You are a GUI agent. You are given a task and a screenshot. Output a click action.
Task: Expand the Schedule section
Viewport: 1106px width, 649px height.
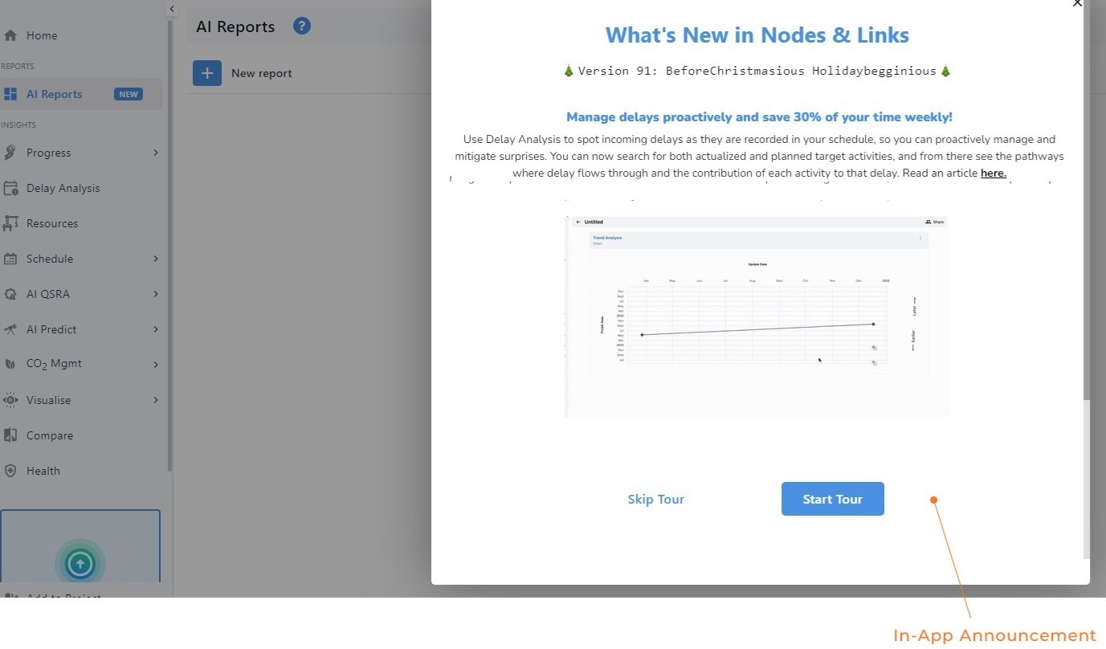(x=155, y=259)
